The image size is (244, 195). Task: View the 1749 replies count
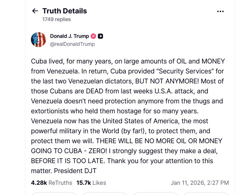[x=56, y=19]
